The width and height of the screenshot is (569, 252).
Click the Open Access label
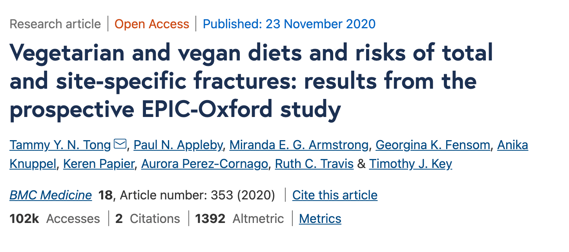click(152, 24)
